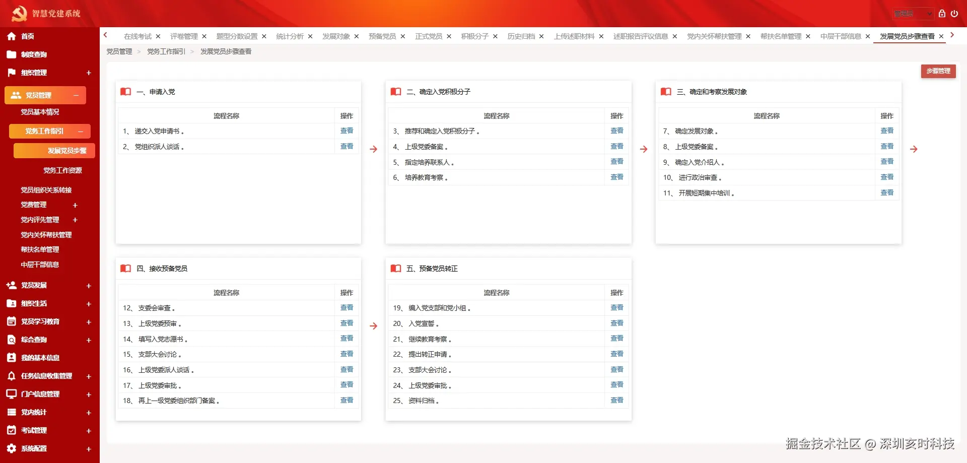Click the people icon beside 党员管理

pos(16,95)
